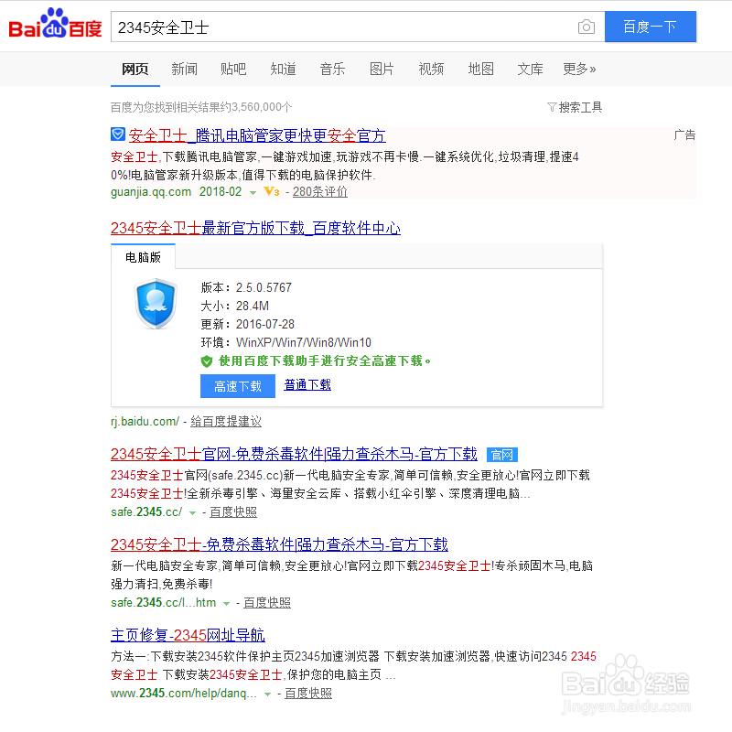Click the 百度一下 search button

pos(651,27)
